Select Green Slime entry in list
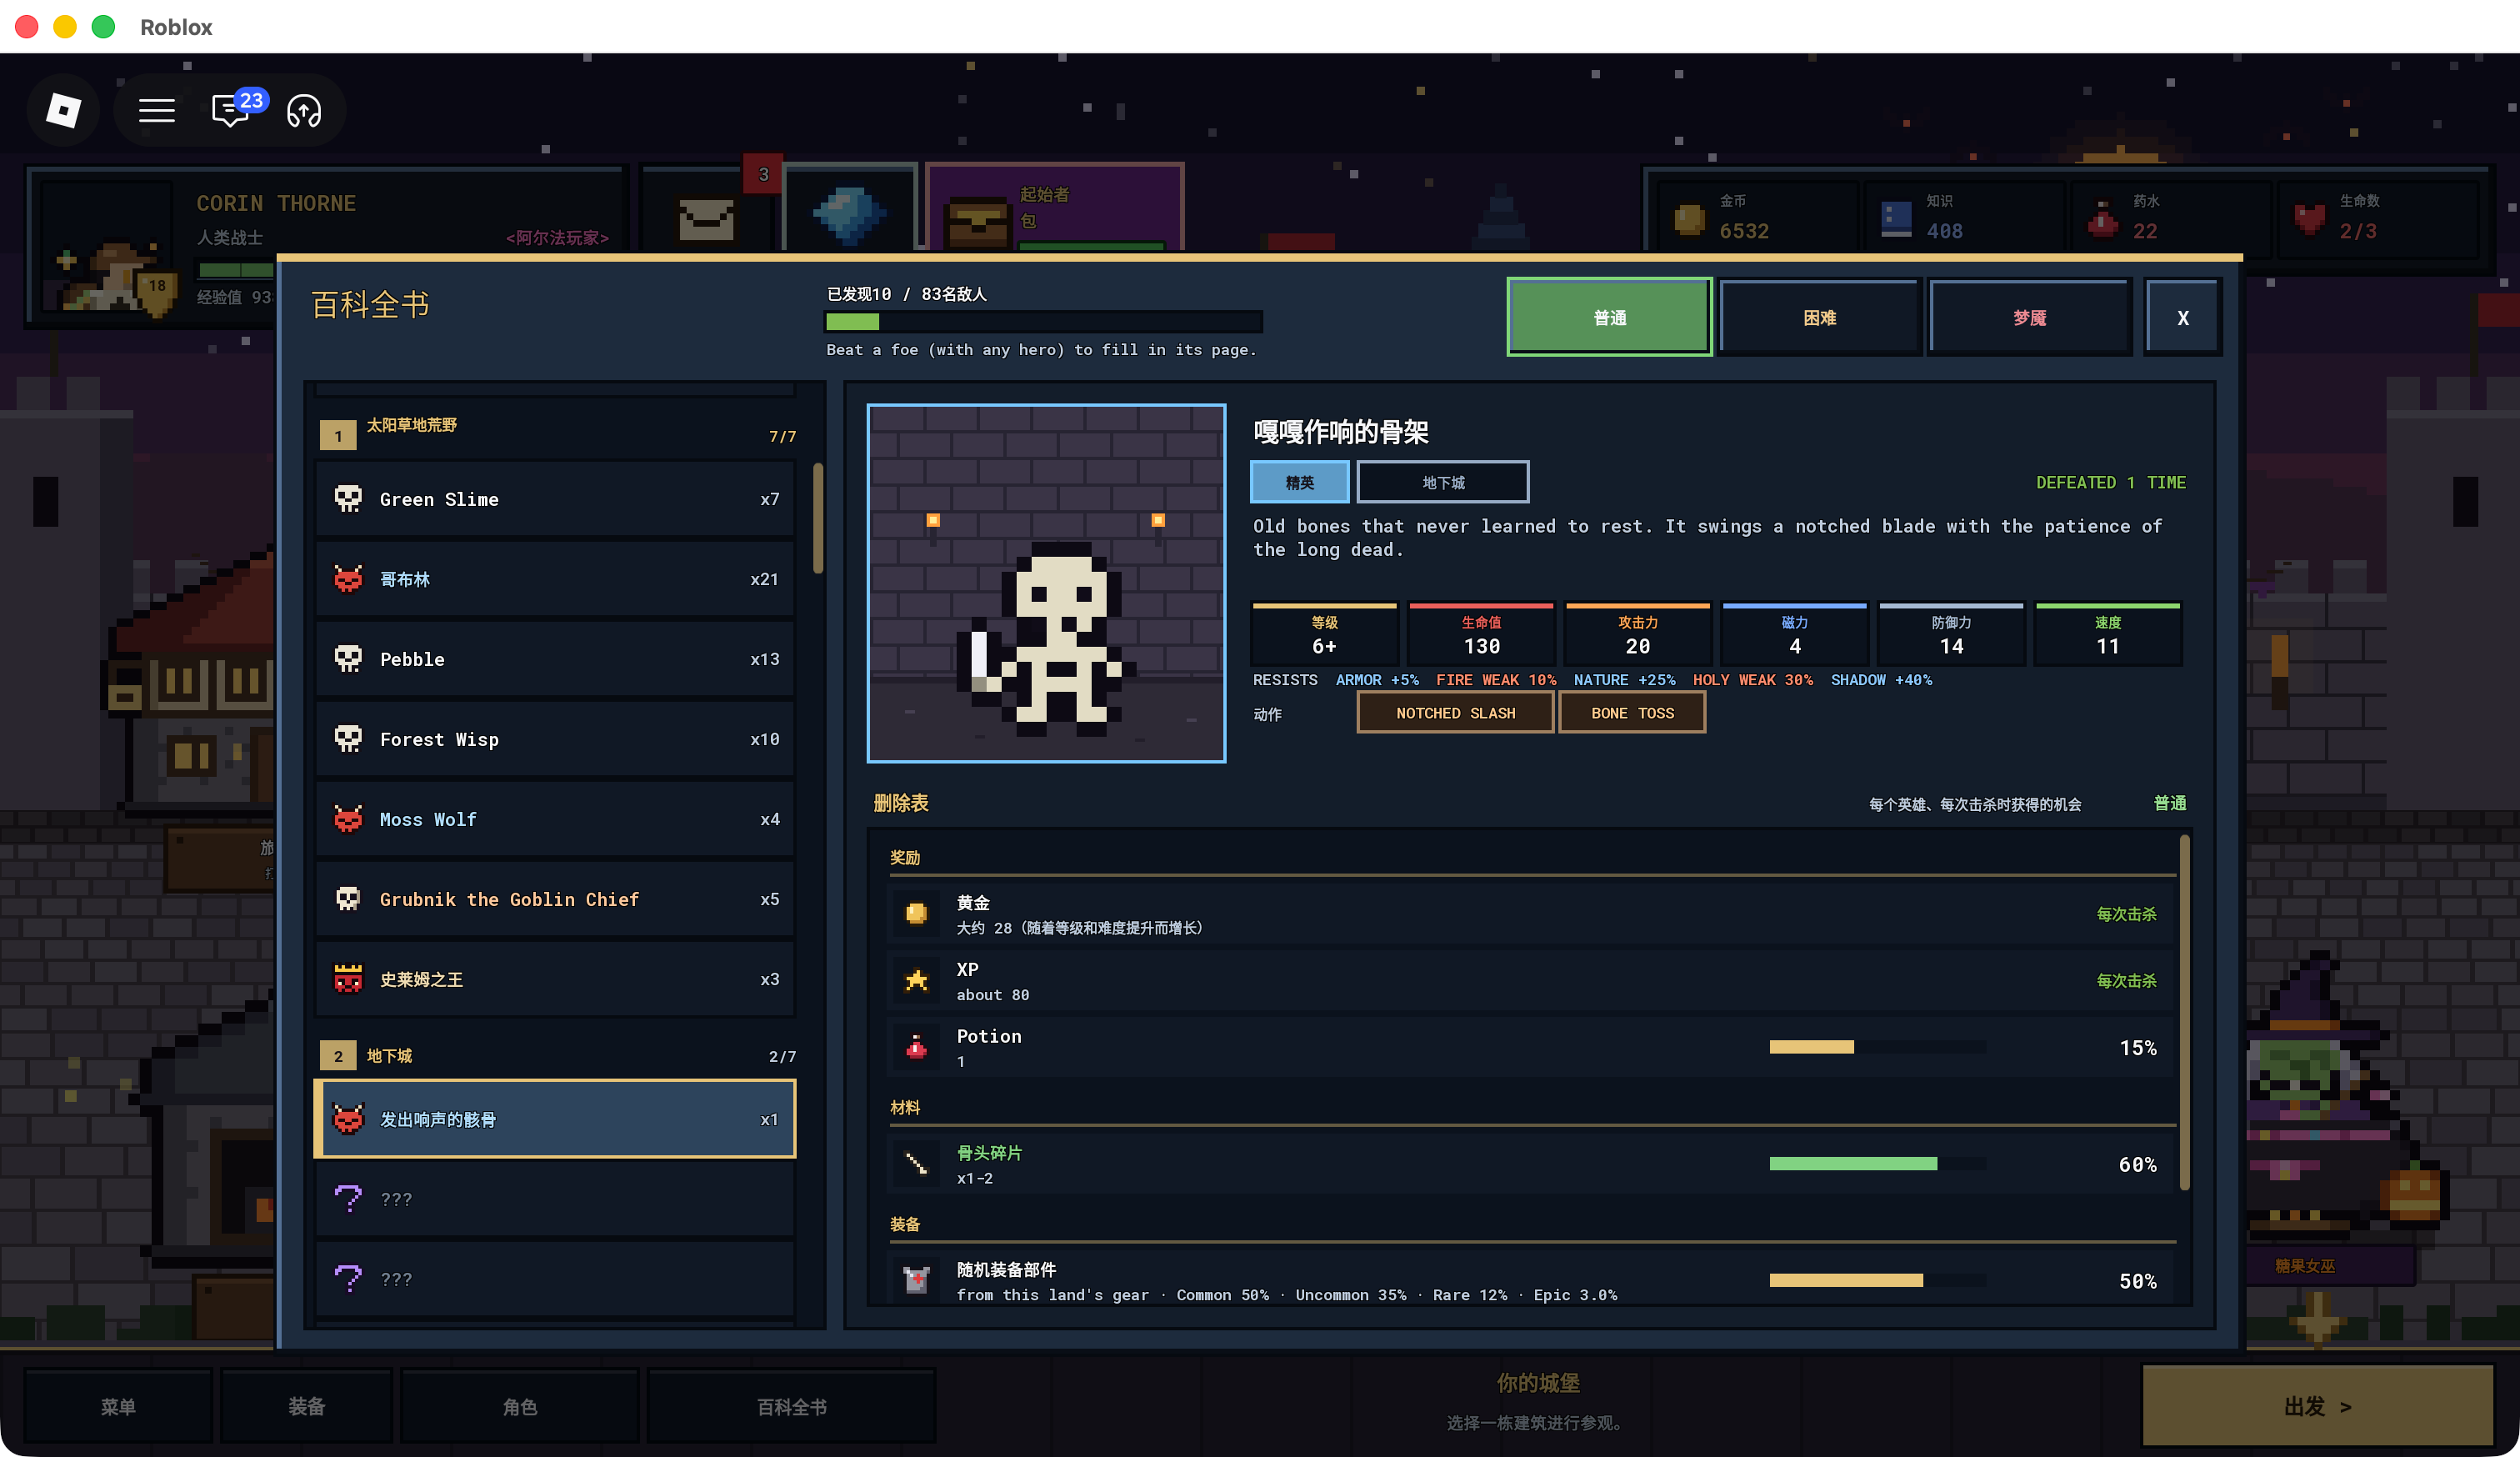The image size is (2520, 1457). point(555,499)
